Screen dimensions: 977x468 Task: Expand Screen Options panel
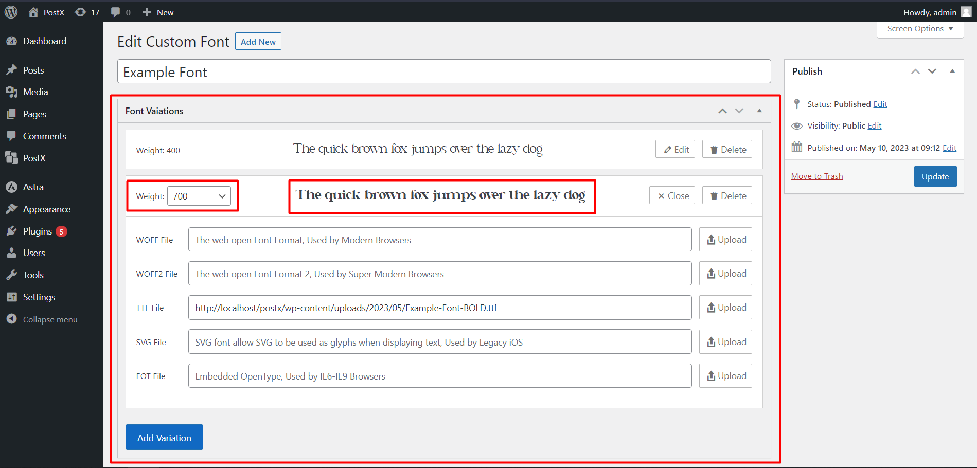pos(920,29)
